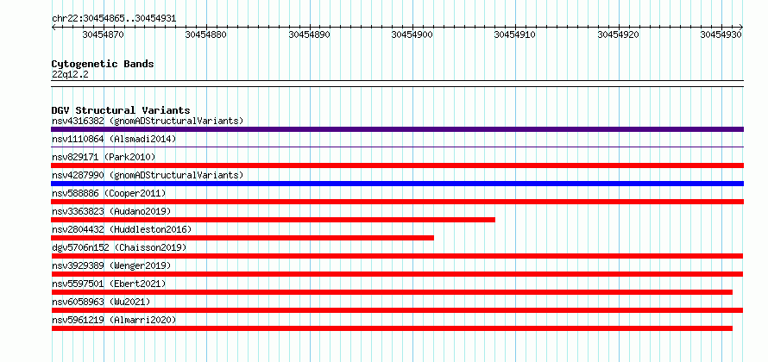Image resolution: width=768 pixels, height=362 pixels.
Task: Open variant nsv4316382 label
Action: tap(148, 121)
